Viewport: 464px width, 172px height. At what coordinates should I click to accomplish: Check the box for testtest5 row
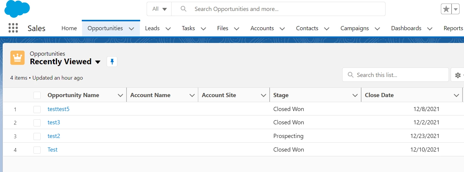37,109
